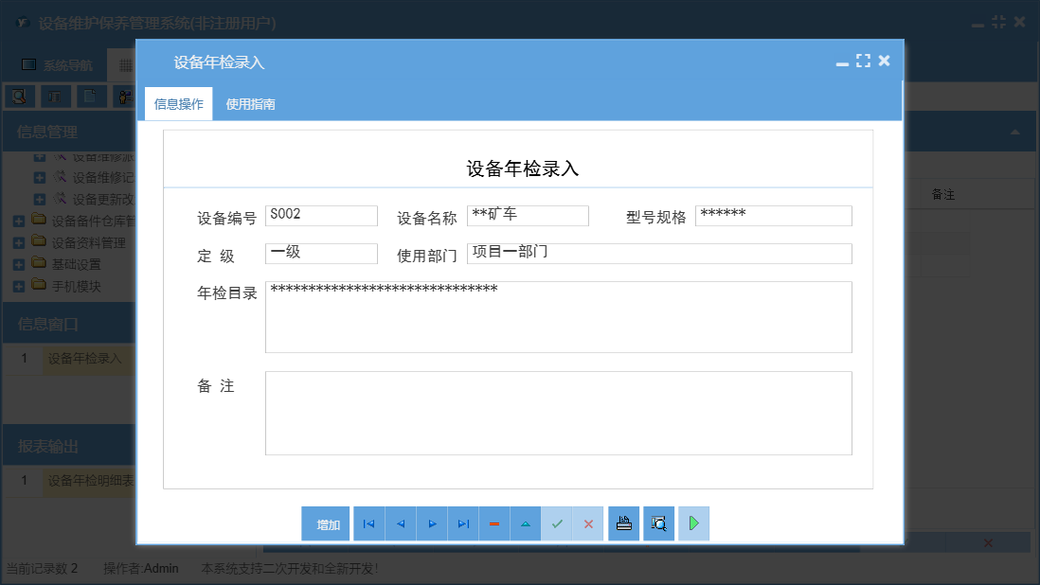Image resolution: width=1040 pixels, height=585 pixels.
Task: Go to previous record arrow icon
Action: pos(400,523)
